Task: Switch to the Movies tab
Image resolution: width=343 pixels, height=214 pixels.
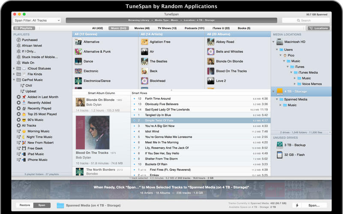Action: (141, 28)
